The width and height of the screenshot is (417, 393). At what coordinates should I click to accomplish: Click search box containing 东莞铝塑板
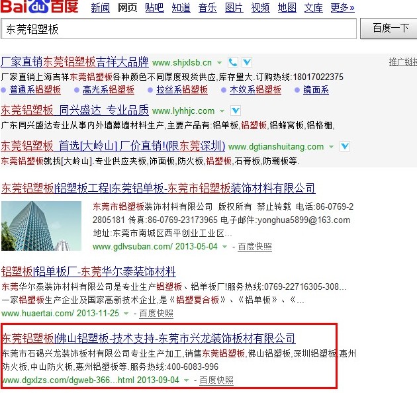tap(179, 29)
